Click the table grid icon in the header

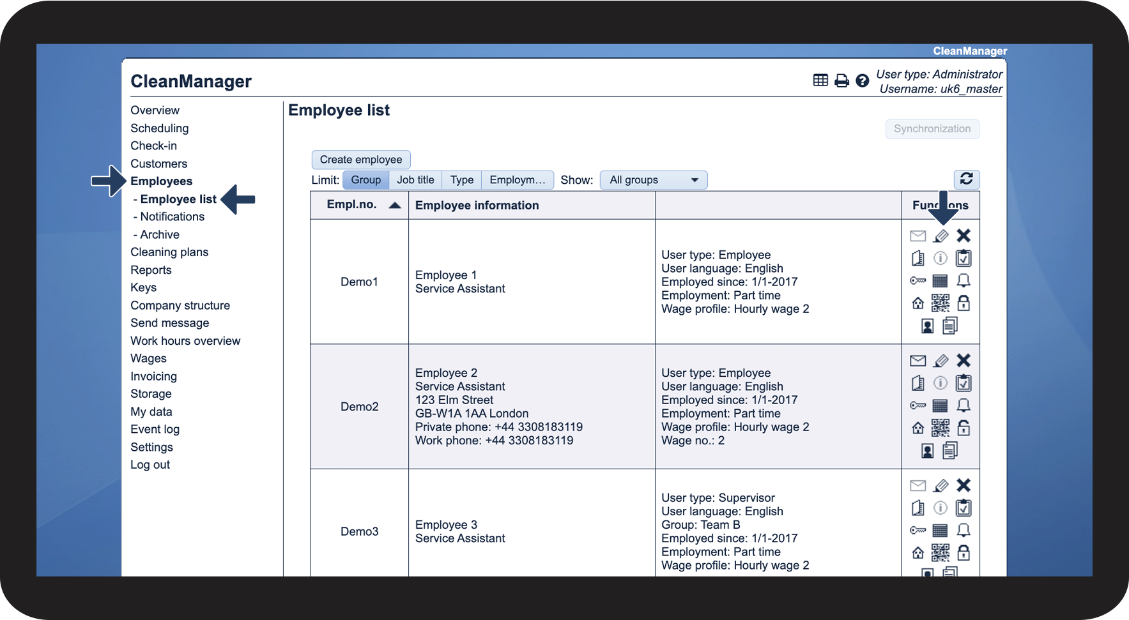(820, 80)
